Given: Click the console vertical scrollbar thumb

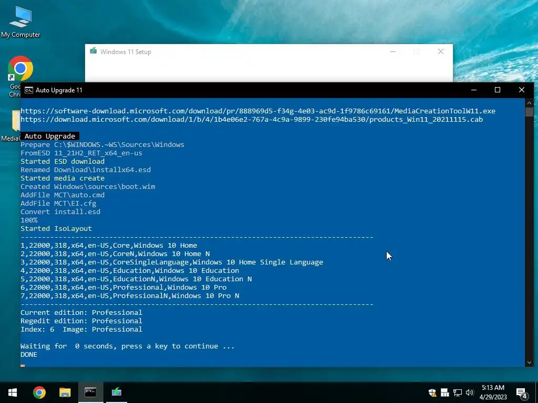Looking at the screenshot, I should 529,112.
